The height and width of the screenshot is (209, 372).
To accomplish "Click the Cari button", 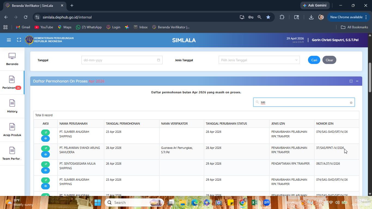I will (314, 60).
